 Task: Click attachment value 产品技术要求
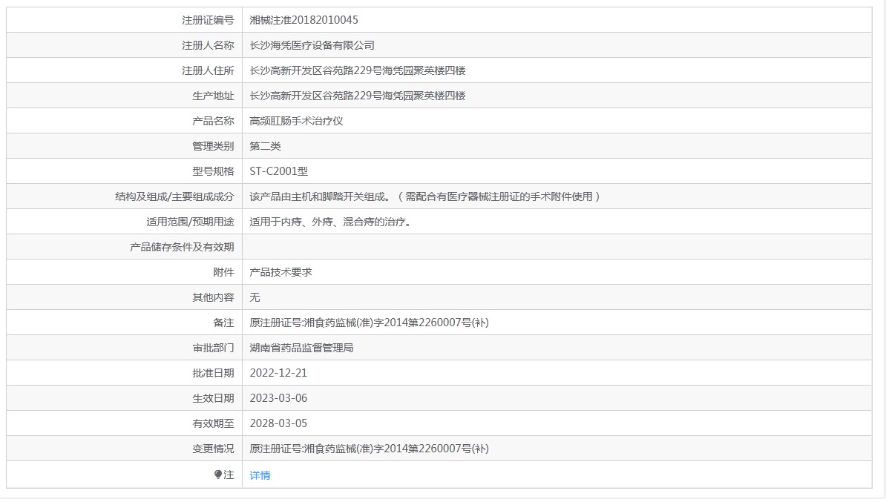[280, 272]
